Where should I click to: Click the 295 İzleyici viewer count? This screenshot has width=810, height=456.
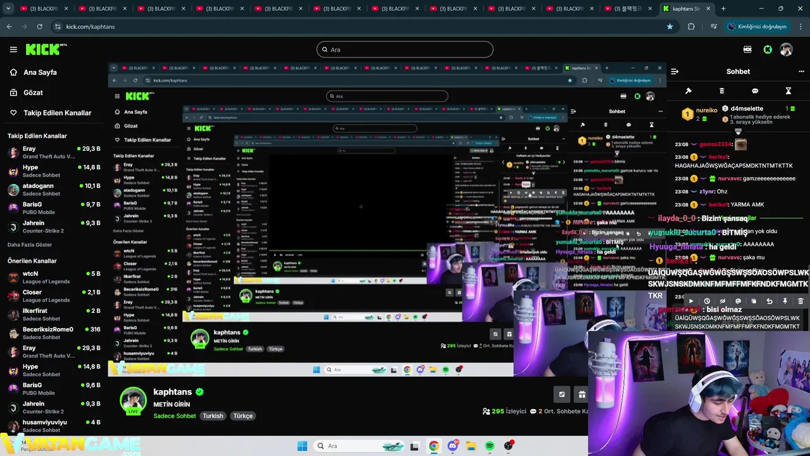pyautogui.click(x=504, y=411)
